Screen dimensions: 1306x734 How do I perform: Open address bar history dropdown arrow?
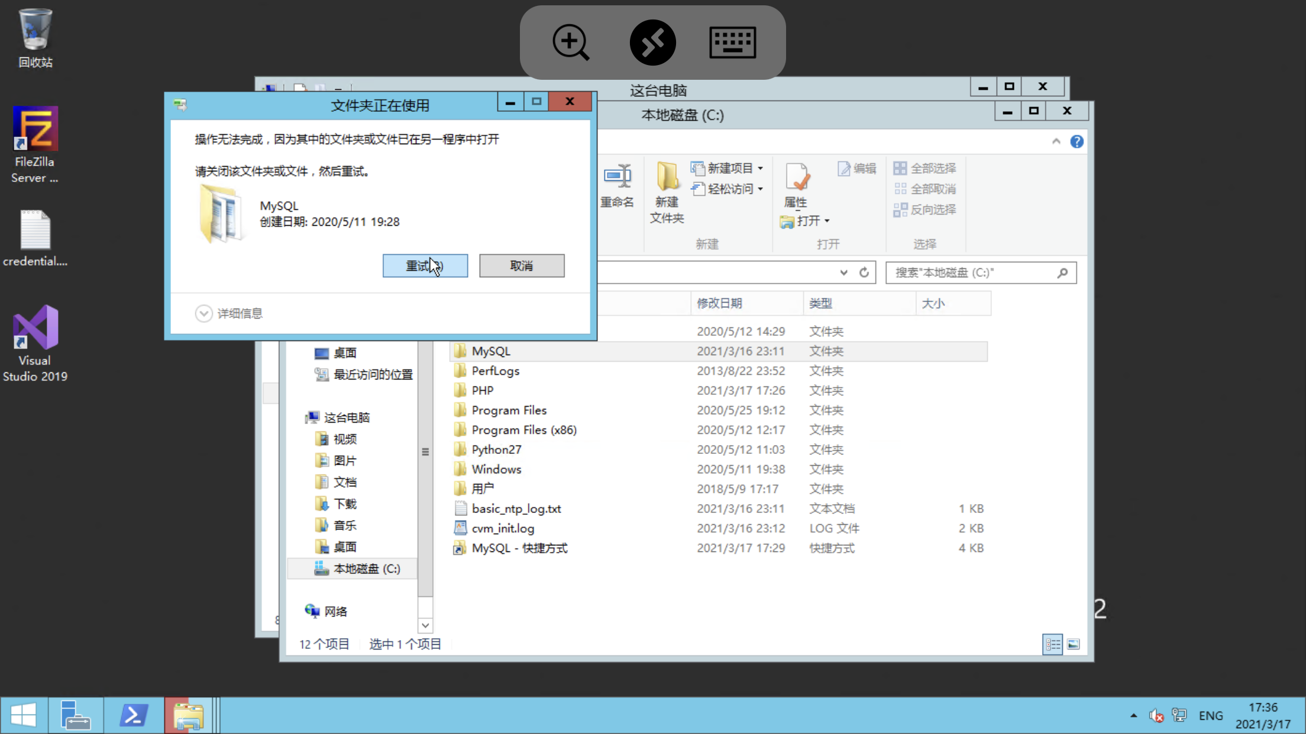point(843,272)
